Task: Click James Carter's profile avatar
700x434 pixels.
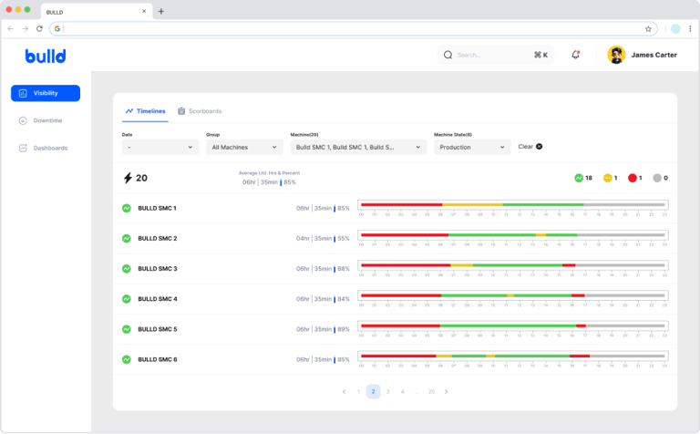Action: (x=616, y=55)
